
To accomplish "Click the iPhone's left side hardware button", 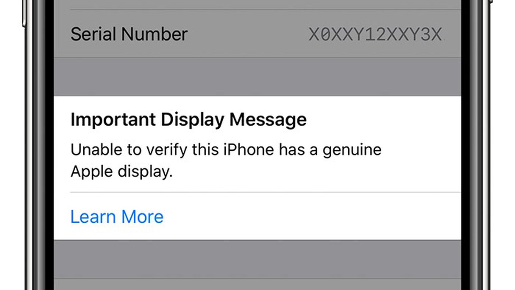I will (x=24, y=13).
